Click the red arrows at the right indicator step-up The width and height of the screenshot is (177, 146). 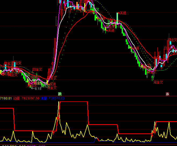tap(153, 132)
